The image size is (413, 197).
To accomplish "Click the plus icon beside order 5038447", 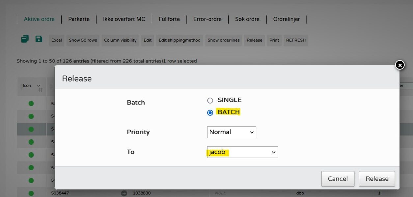I will [x=124, y=193].
